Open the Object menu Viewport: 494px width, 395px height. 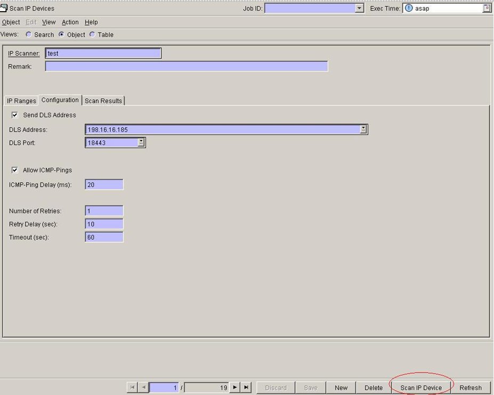11,22
